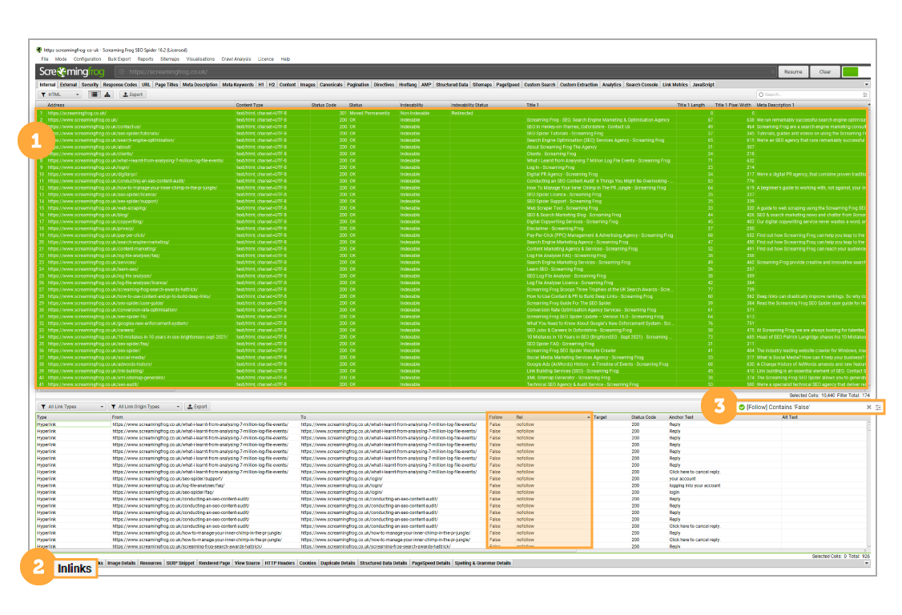This screenshot has width=902, height=615.
Task: Add a column with the plus icon
Action: click(x=868, y=105)
